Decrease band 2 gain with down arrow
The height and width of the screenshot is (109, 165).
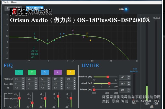36,85
